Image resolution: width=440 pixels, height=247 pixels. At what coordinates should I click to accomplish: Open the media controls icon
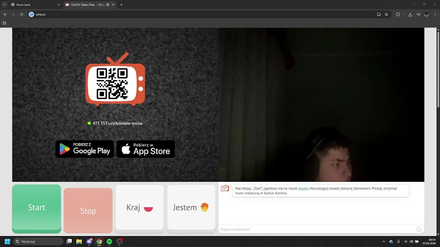tap(418, 14)
